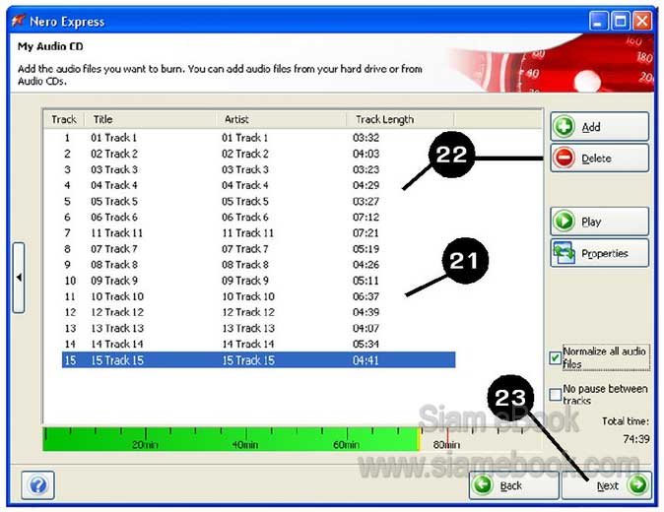Click the green Play arrow icon
The width and height of the screenshot is (664, 512).
(564, 222)
